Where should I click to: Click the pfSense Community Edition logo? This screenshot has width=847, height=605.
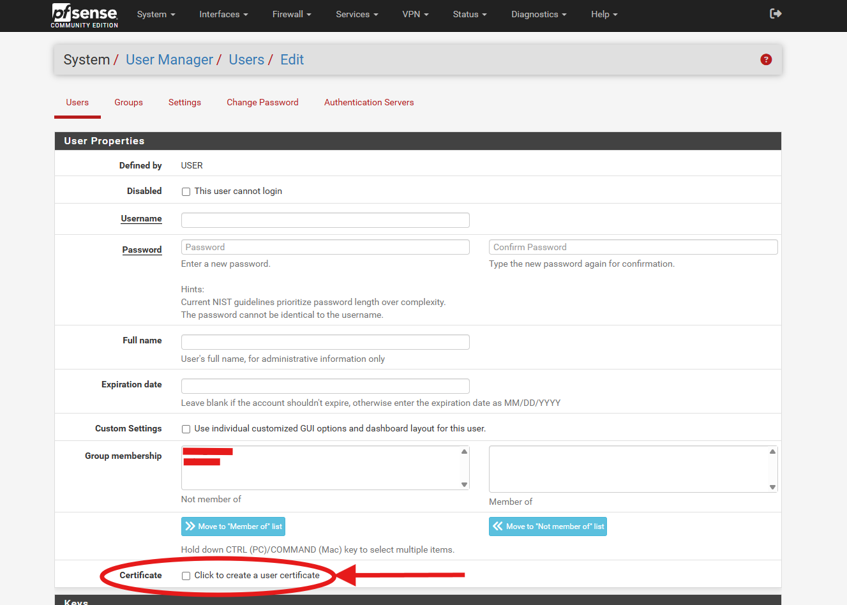(x=84, y=15)
